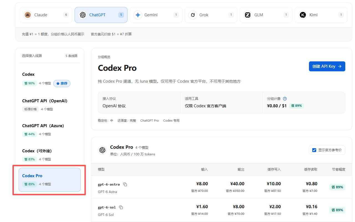Toggle the 显示官方参考价 checkbox
Image resolution: width=355 pixels, height=222 pixels.
(x=314, y=150)
